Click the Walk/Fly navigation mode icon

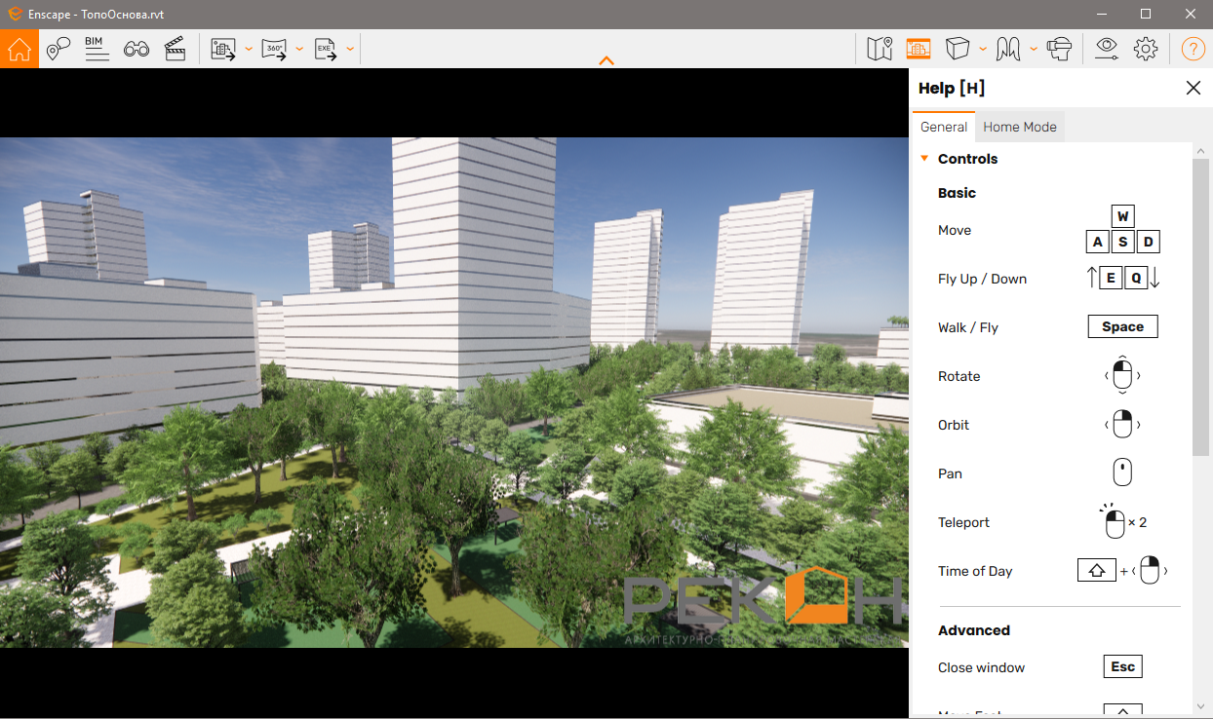coord(1008,49)
